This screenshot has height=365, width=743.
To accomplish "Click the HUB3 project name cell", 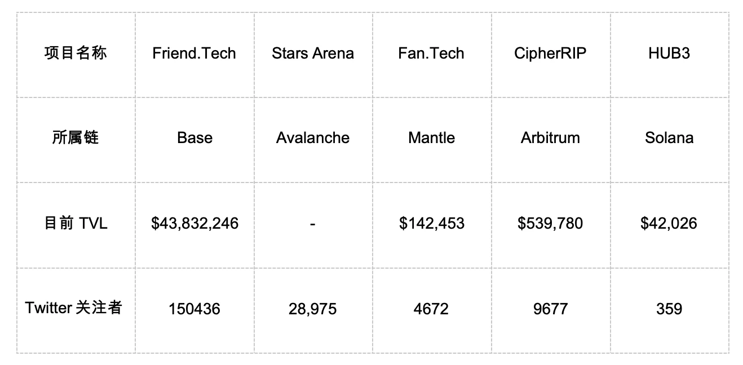I will pos(669,54).
